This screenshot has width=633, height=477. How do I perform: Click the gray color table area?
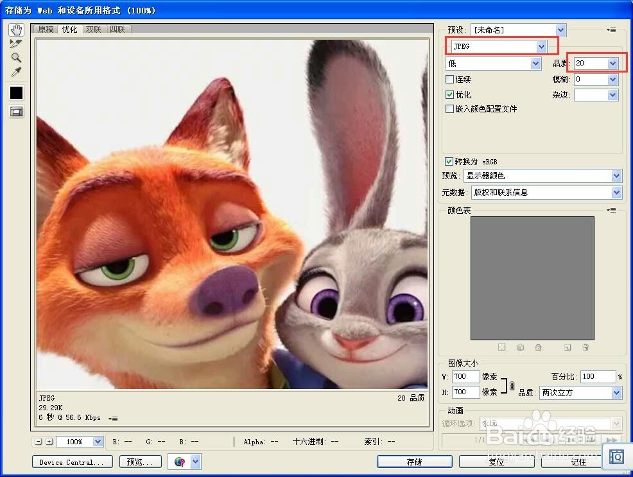click(x=532, y=278)
